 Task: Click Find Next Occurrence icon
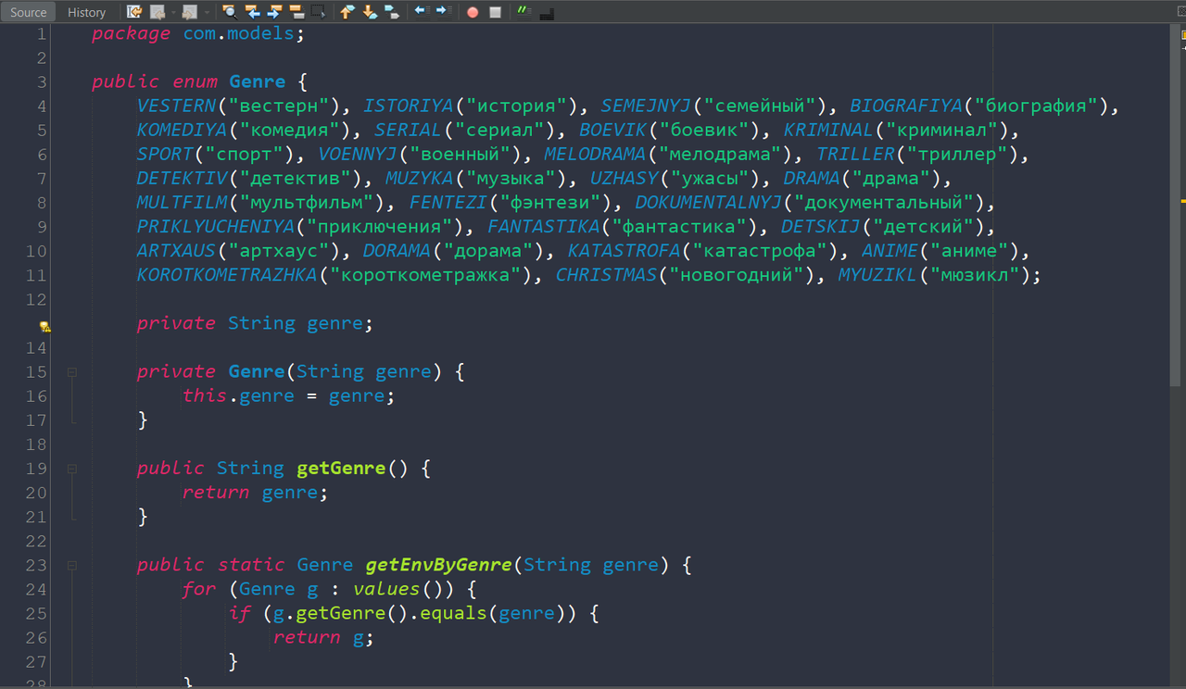[x=274, y=12]
